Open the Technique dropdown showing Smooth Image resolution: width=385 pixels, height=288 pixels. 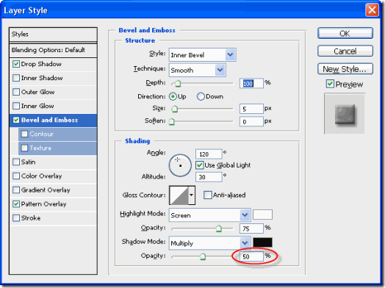click(x=197, y=71)
